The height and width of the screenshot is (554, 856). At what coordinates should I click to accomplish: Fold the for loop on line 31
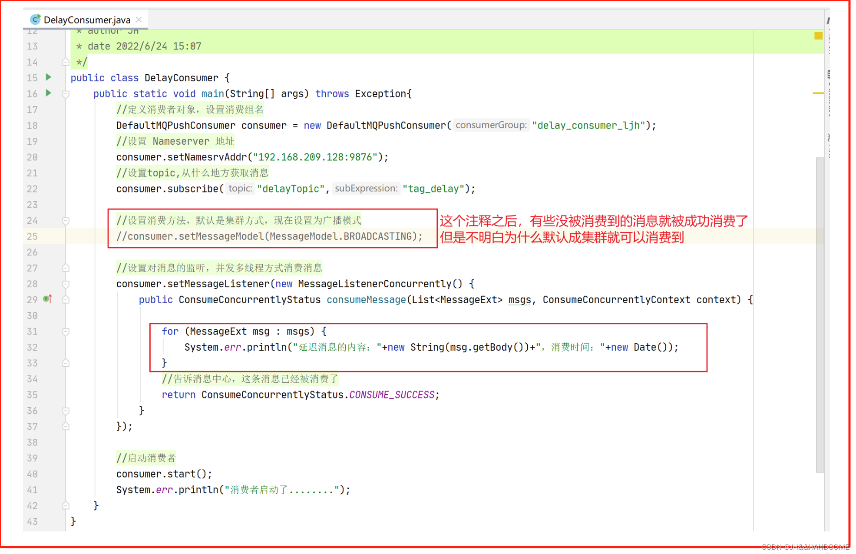pos(66,332)
